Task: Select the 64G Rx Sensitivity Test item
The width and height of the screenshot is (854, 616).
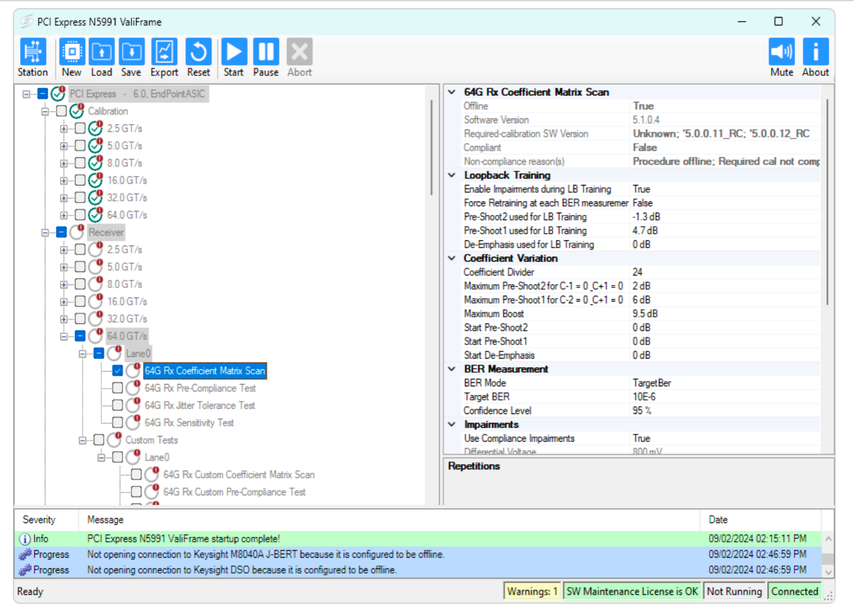Action: (x=189, y=423)
